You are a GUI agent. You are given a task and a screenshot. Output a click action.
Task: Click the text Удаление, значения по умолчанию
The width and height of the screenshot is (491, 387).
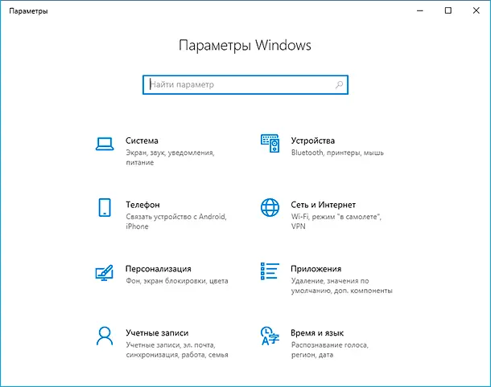click(x=341, y=286)
